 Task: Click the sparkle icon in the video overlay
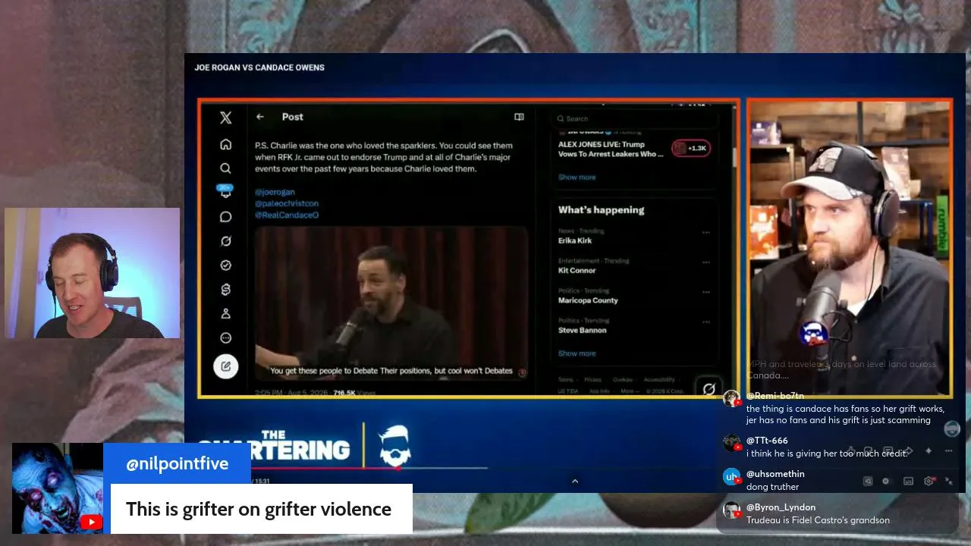pos(929,451)
